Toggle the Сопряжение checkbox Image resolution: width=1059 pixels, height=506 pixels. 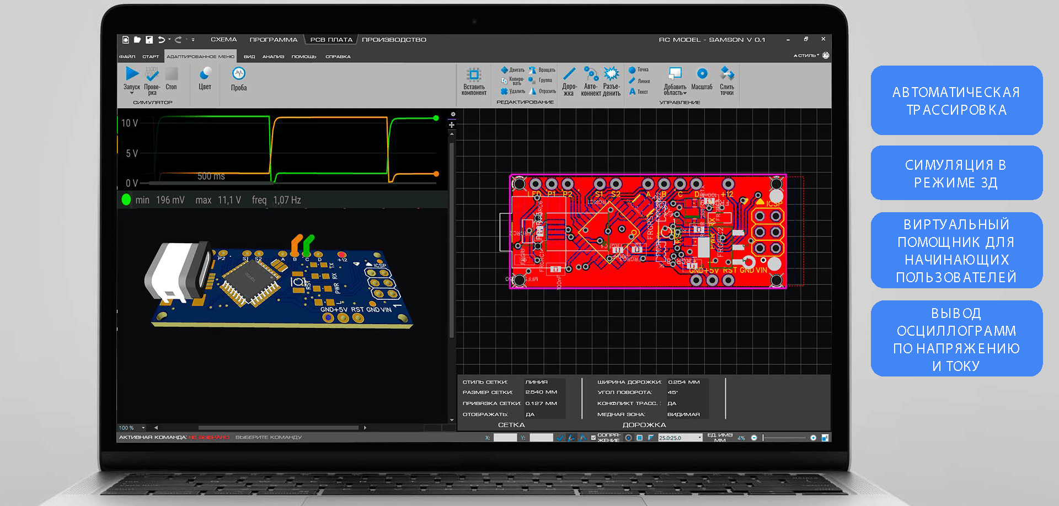593,438
